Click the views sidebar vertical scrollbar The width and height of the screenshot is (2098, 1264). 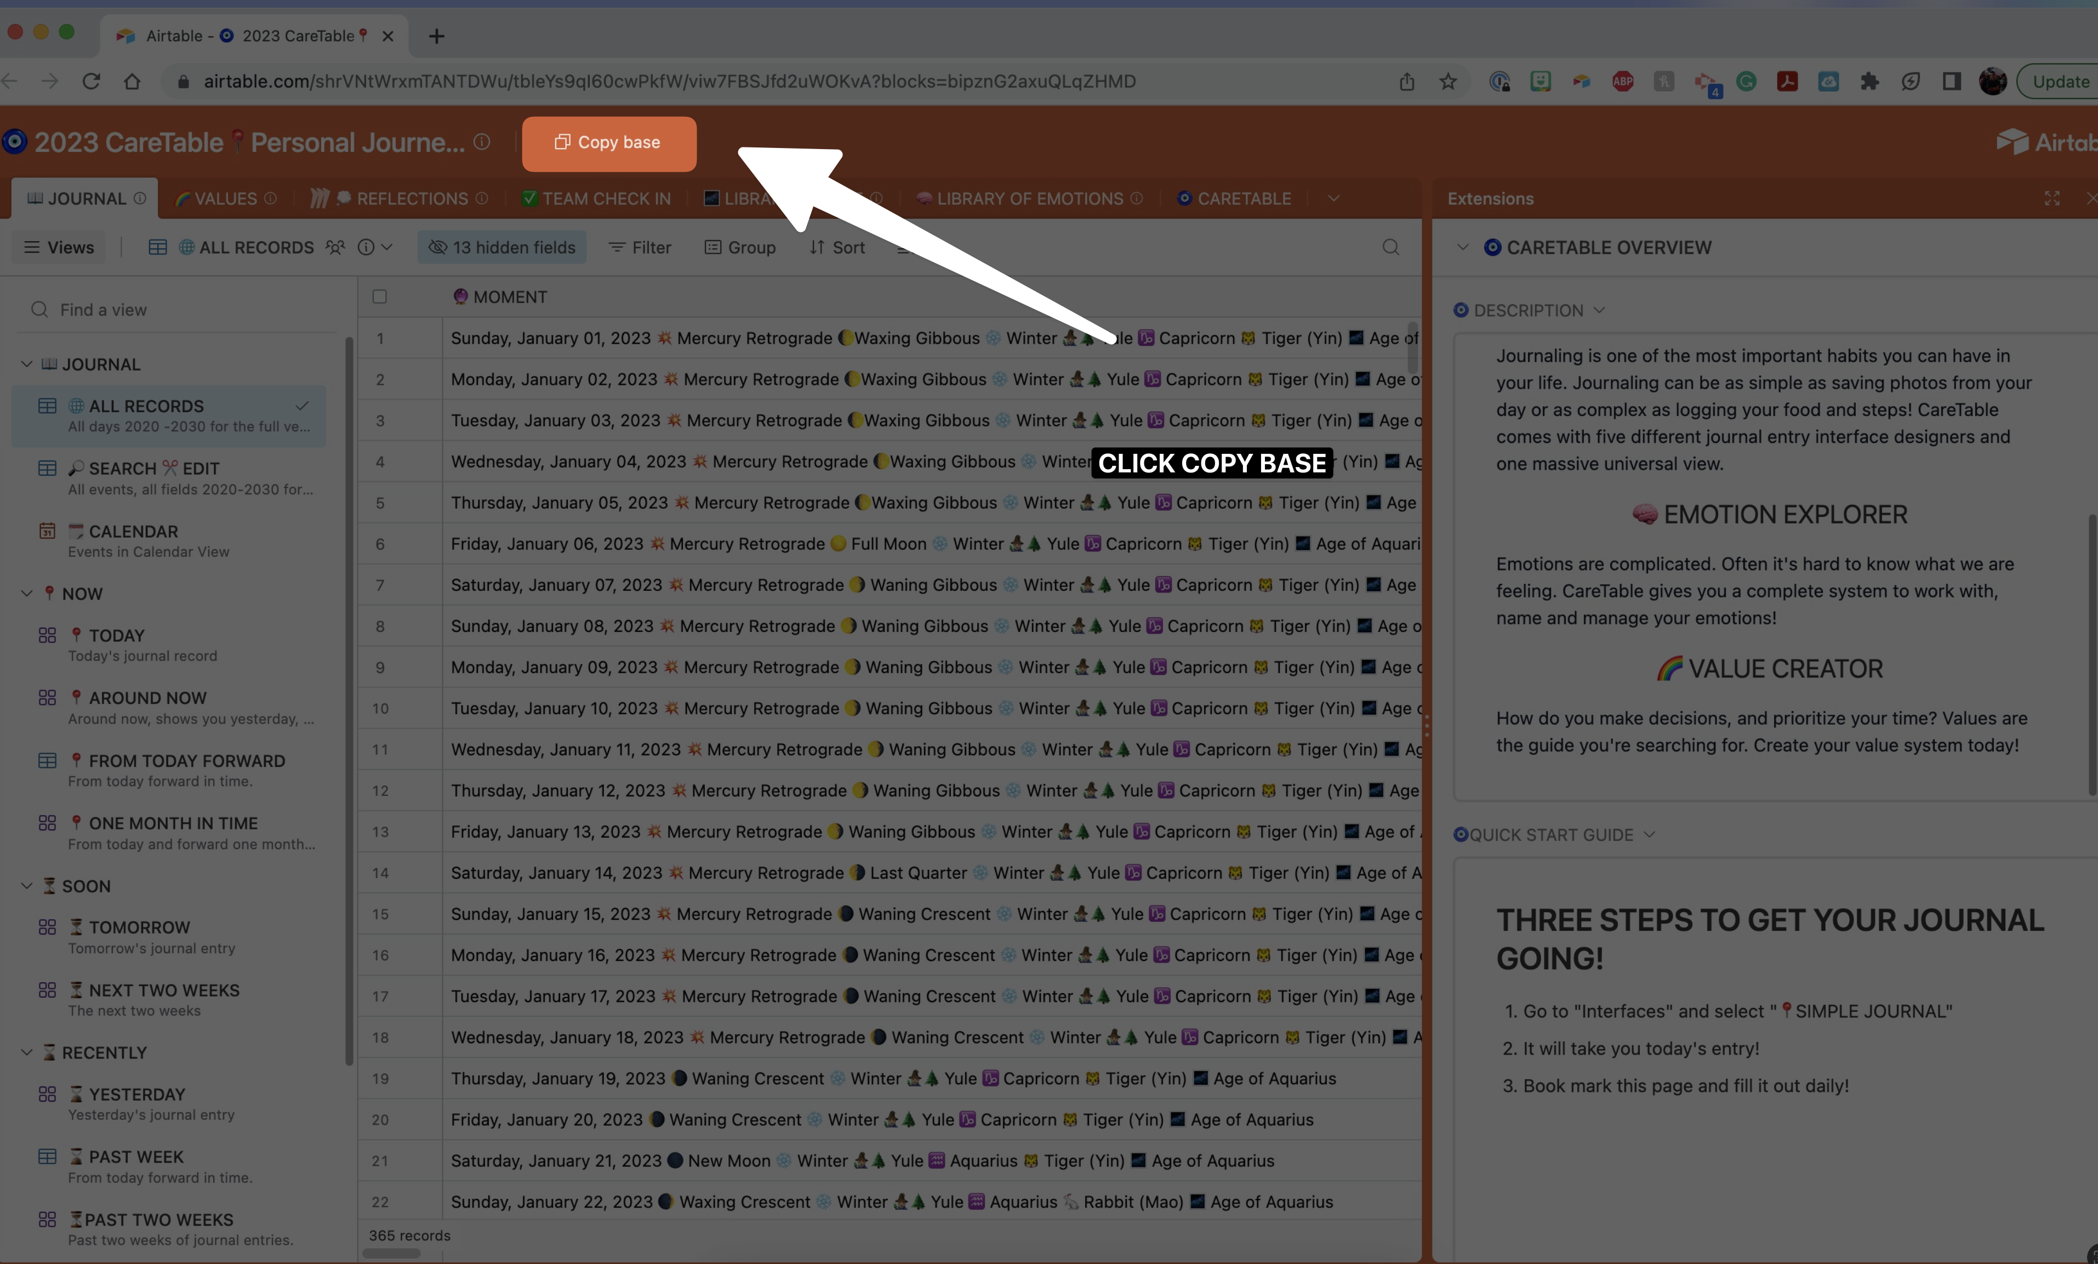tap(348, 701)
